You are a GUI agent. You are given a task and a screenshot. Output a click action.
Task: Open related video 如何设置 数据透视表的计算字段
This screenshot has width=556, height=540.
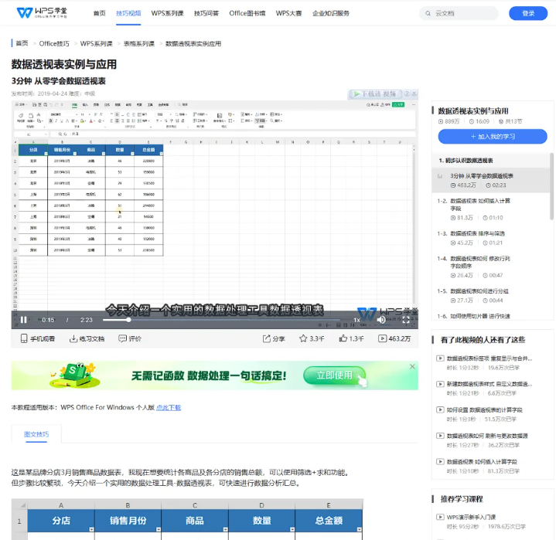[x=484, y=410]
